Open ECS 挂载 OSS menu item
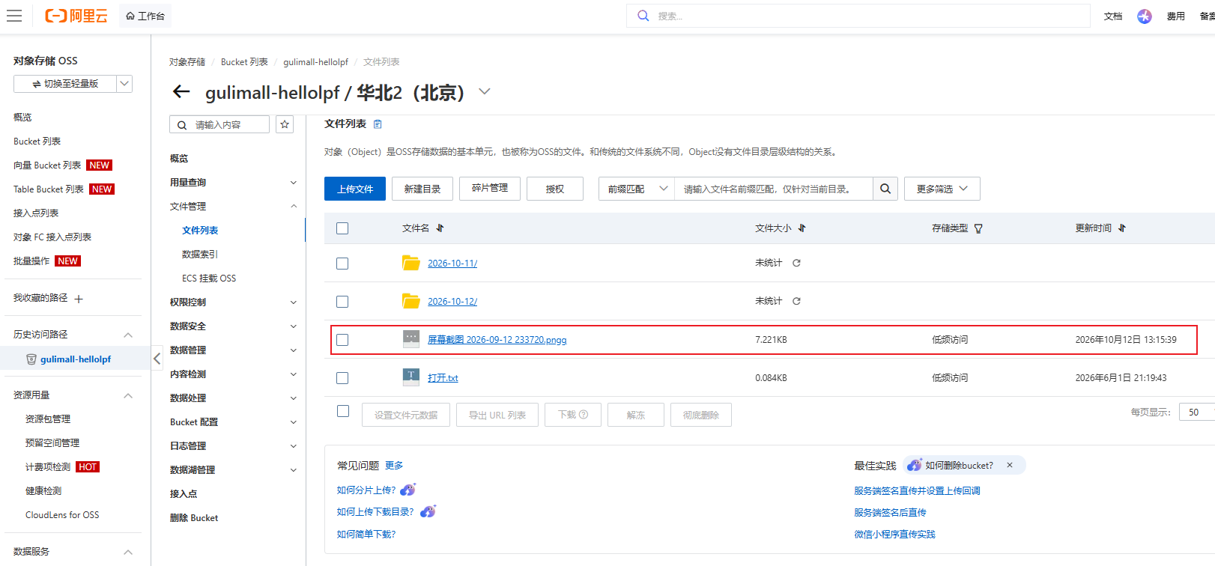 tap(209, 279)
